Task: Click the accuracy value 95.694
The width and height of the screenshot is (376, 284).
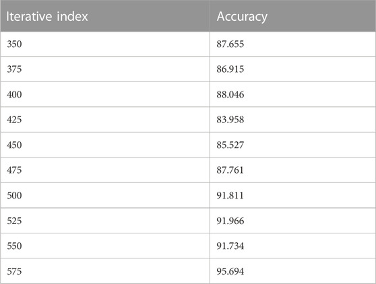Action: tap(230, 271)
